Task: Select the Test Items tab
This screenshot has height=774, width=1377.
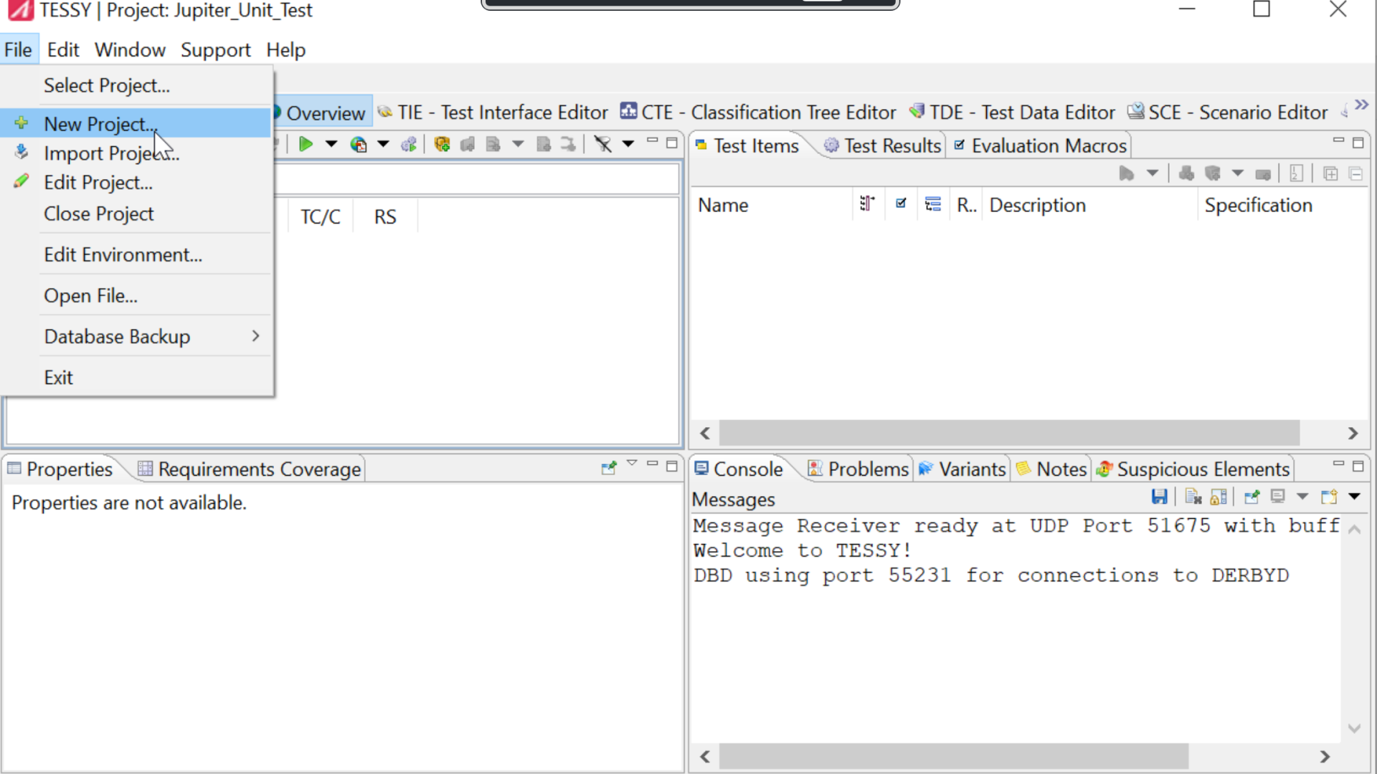Action: 747,145
